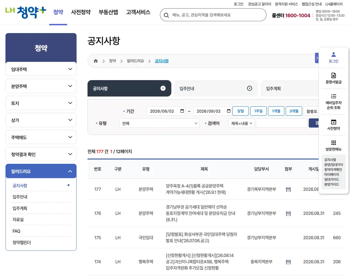
Task: Expand 분양주택 sidebar menu
Action: (x=41, y=86)
